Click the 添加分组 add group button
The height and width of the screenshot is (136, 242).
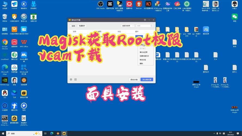pos(134,80)
